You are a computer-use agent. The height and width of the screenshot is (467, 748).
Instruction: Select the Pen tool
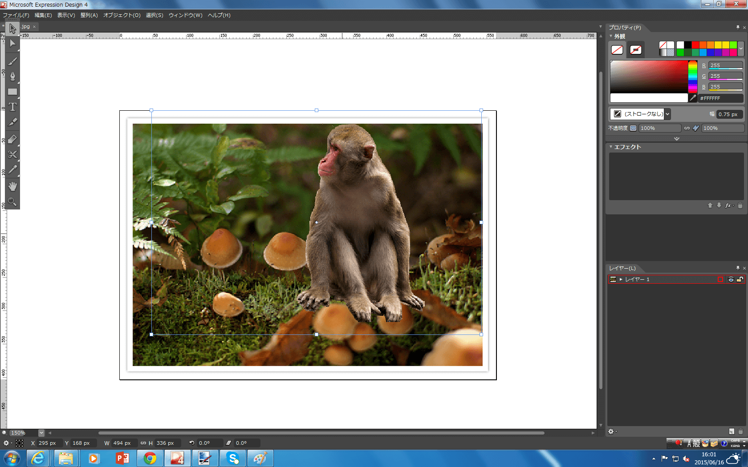pyautogui.click(x=12, y=76)
